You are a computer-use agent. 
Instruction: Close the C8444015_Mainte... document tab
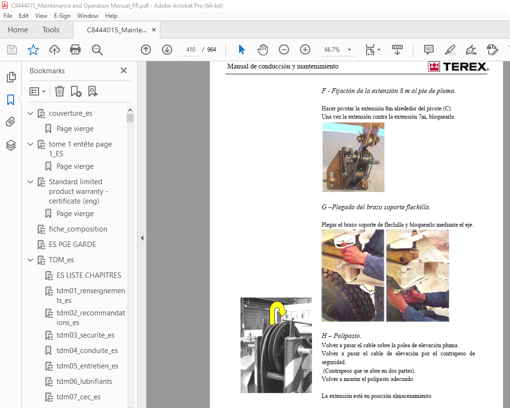[x=154, y=30]
